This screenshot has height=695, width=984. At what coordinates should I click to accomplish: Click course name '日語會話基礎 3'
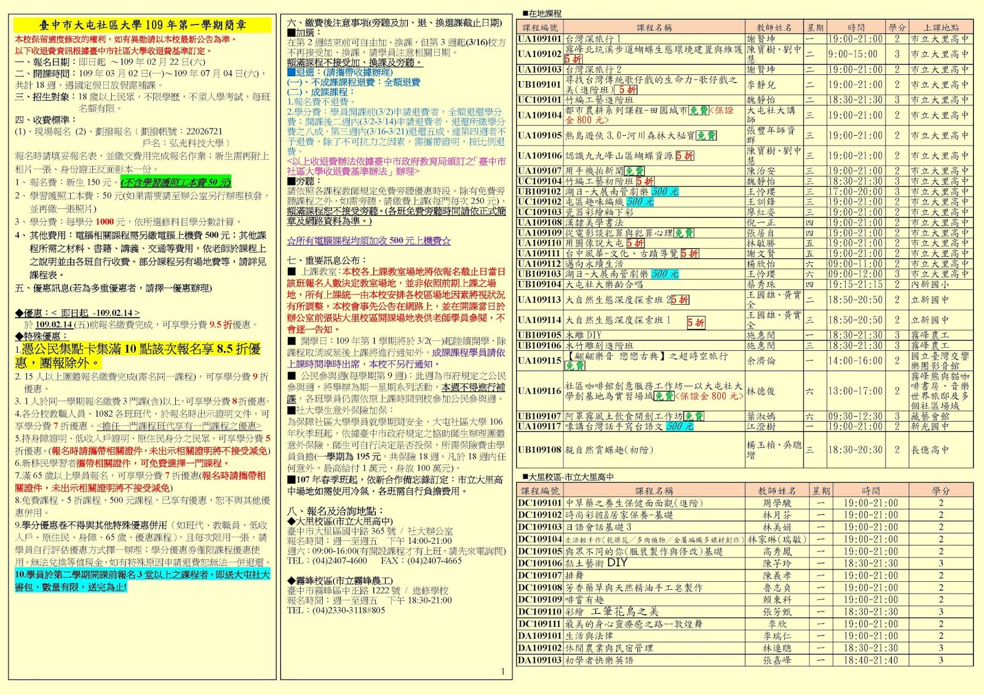point(598,527)
